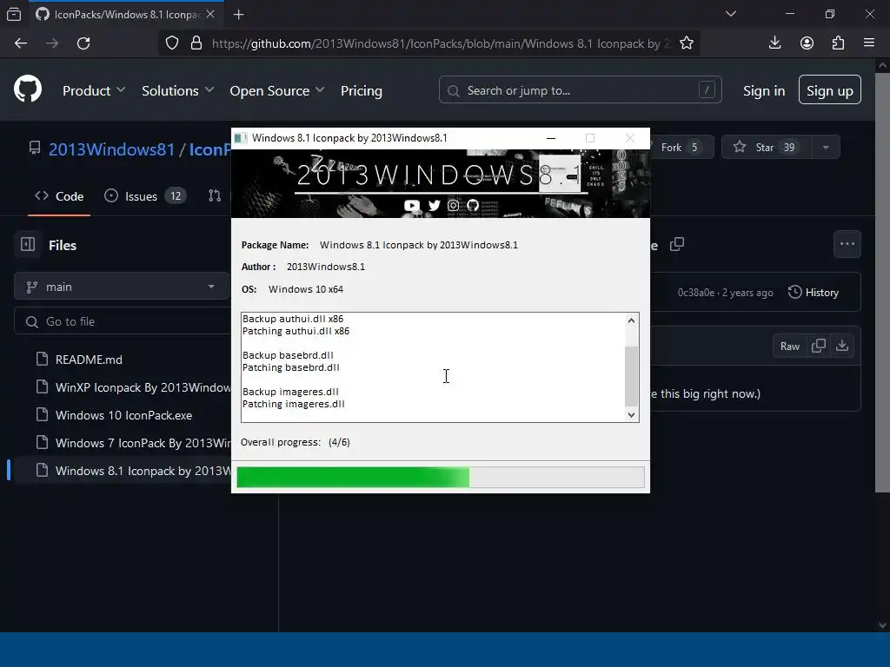Open star lists dropdown arrow
Image resolution: width=890 pixels, height=667 pixels.
coord(826,148)
